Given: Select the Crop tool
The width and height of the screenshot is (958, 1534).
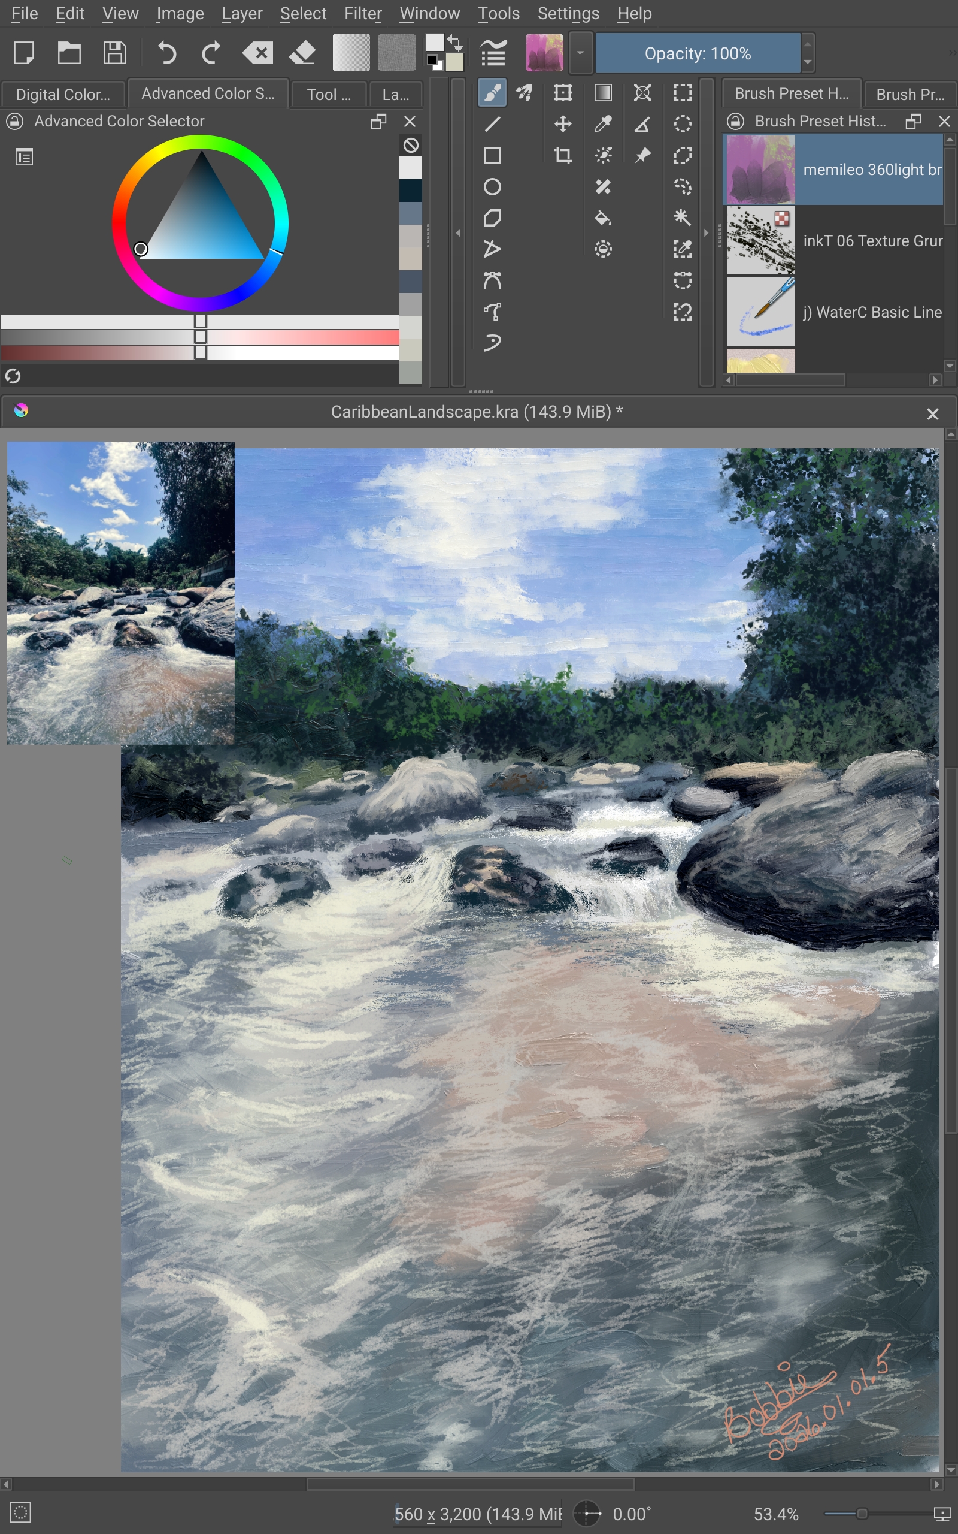Looking at the screenshot, I should point(563,155).
